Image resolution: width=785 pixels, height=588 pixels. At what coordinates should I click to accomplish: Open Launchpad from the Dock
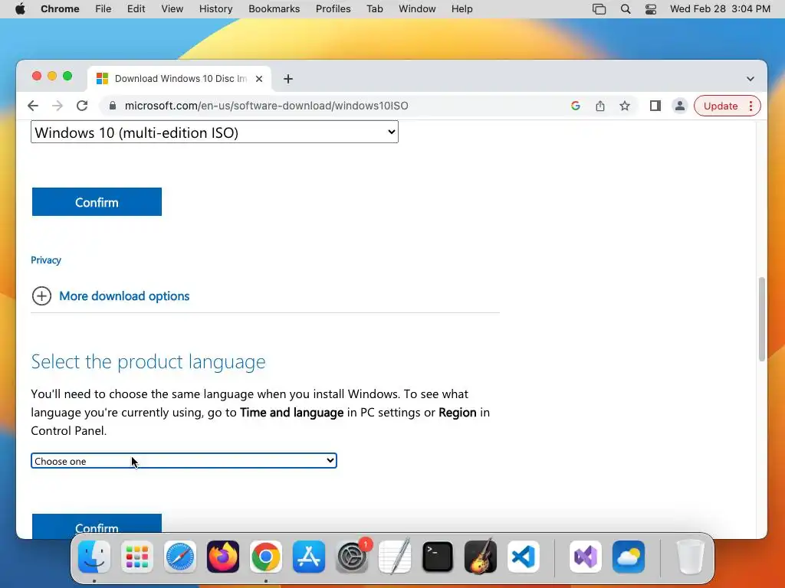[x=137, y=557]
